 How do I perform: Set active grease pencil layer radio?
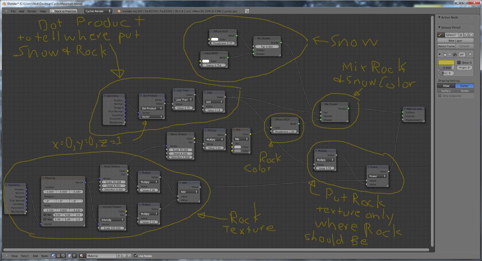440,54
